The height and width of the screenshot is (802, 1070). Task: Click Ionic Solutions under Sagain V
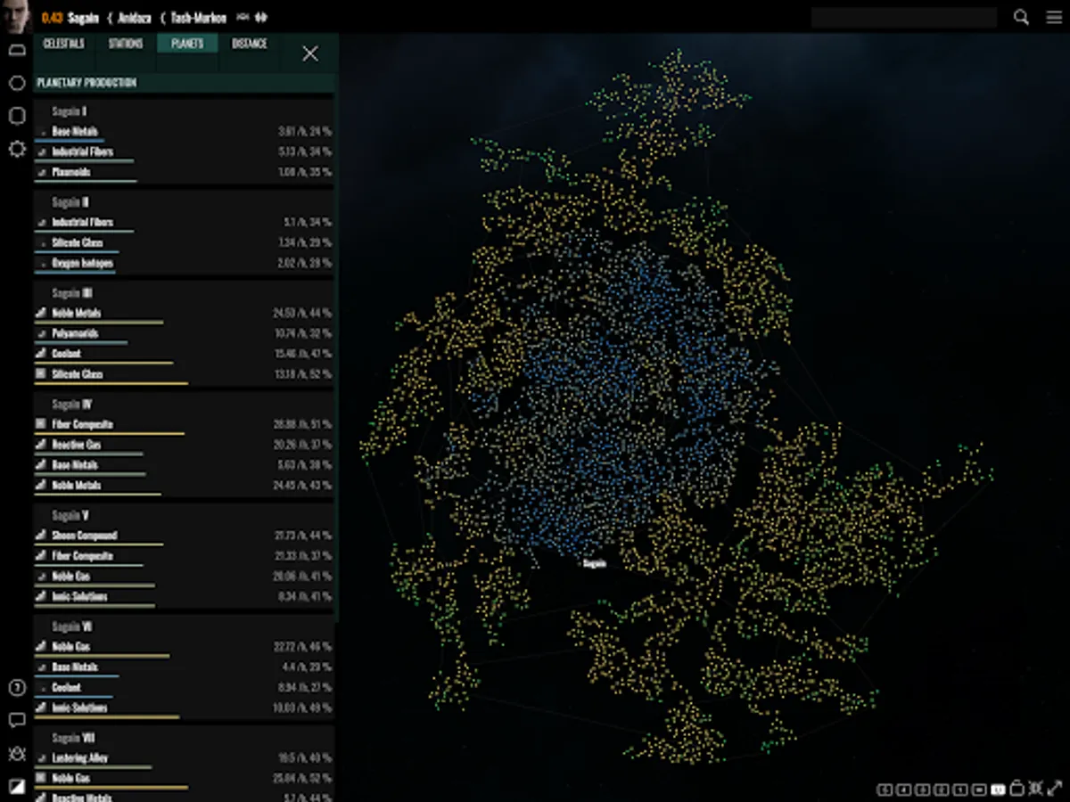79,596
